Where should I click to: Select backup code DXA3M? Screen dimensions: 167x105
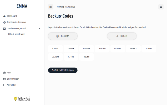click(55, 57)
